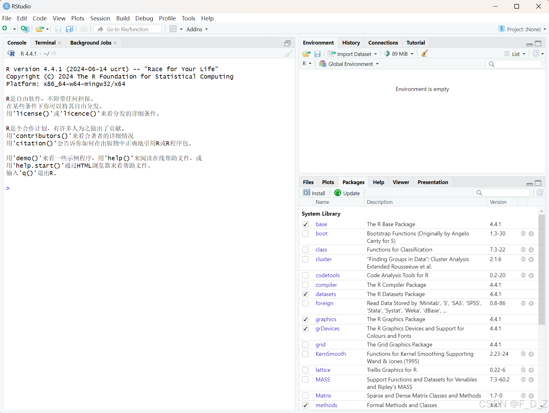Maximize the Packages pane
Viewport: 549px width, 413px height.
pyautogui.click(x=538, y=183)
